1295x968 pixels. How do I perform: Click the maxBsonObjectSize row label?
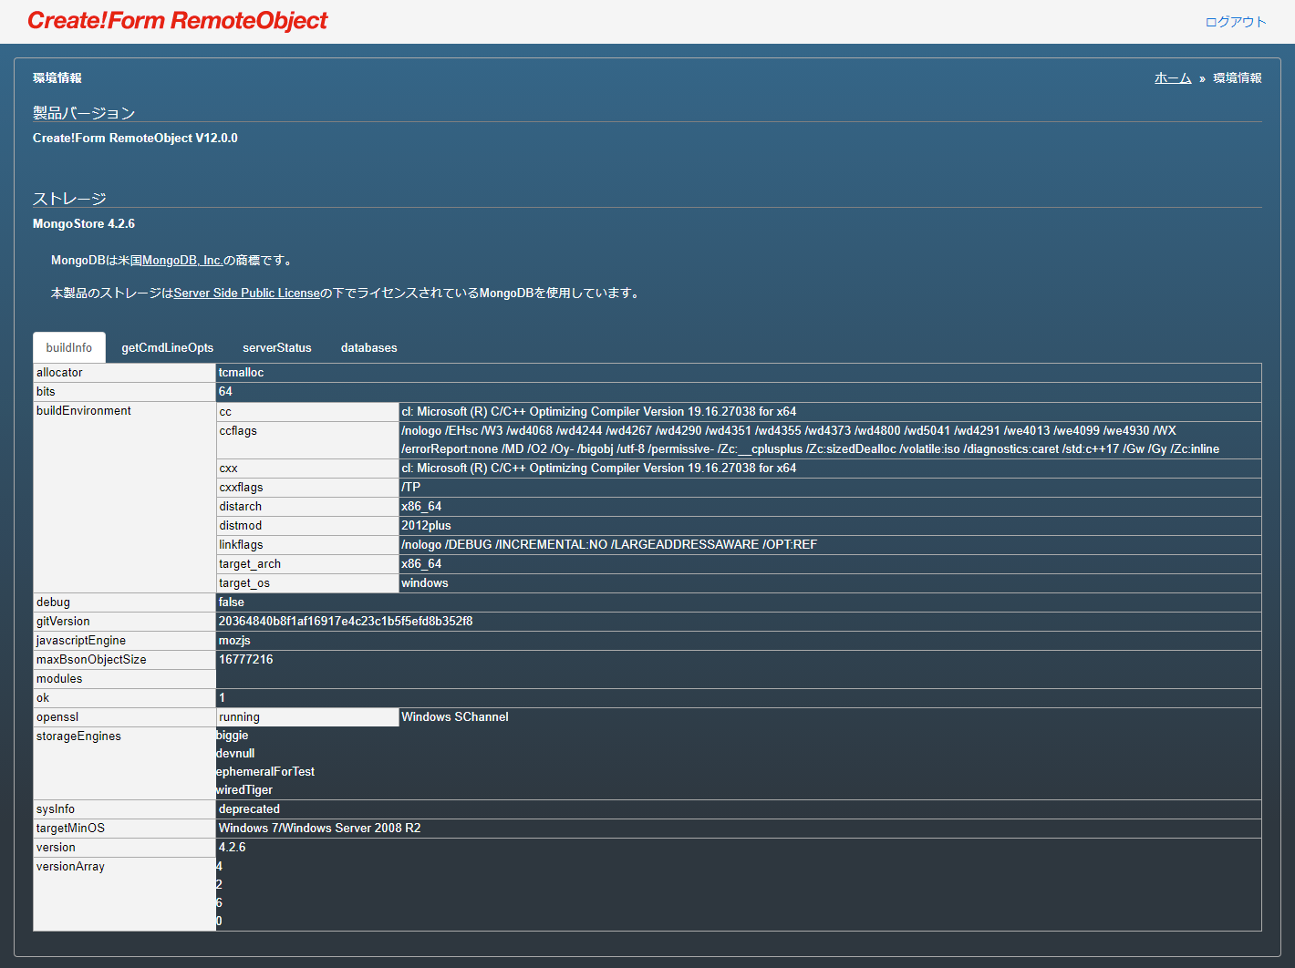125,660
